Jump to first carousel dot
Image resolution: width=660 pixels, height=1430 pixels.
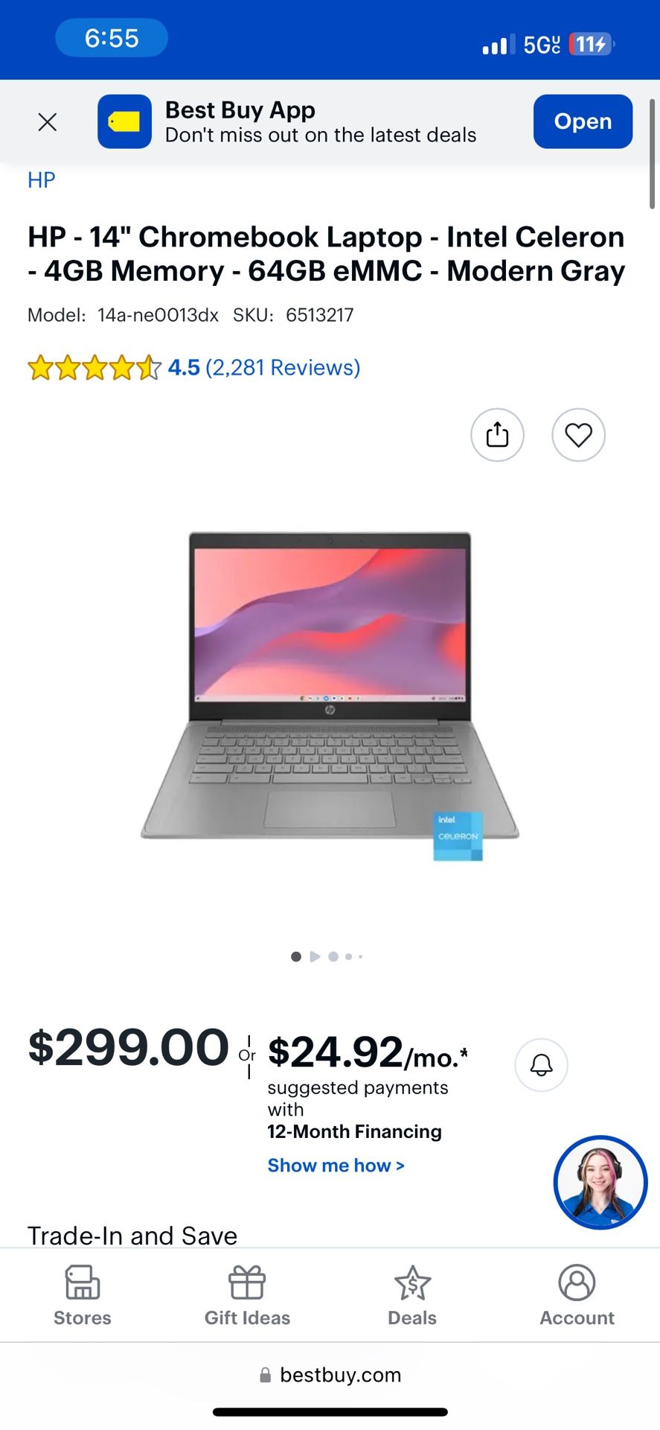coord(296,956)
